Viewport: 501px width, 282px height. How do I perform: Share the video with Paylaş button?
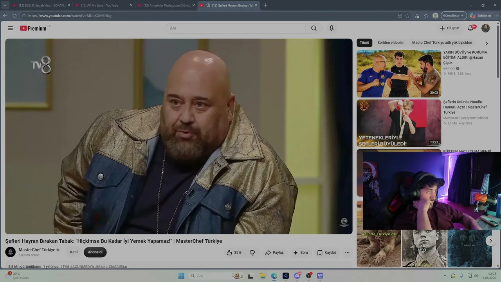[x=274, y=253]
